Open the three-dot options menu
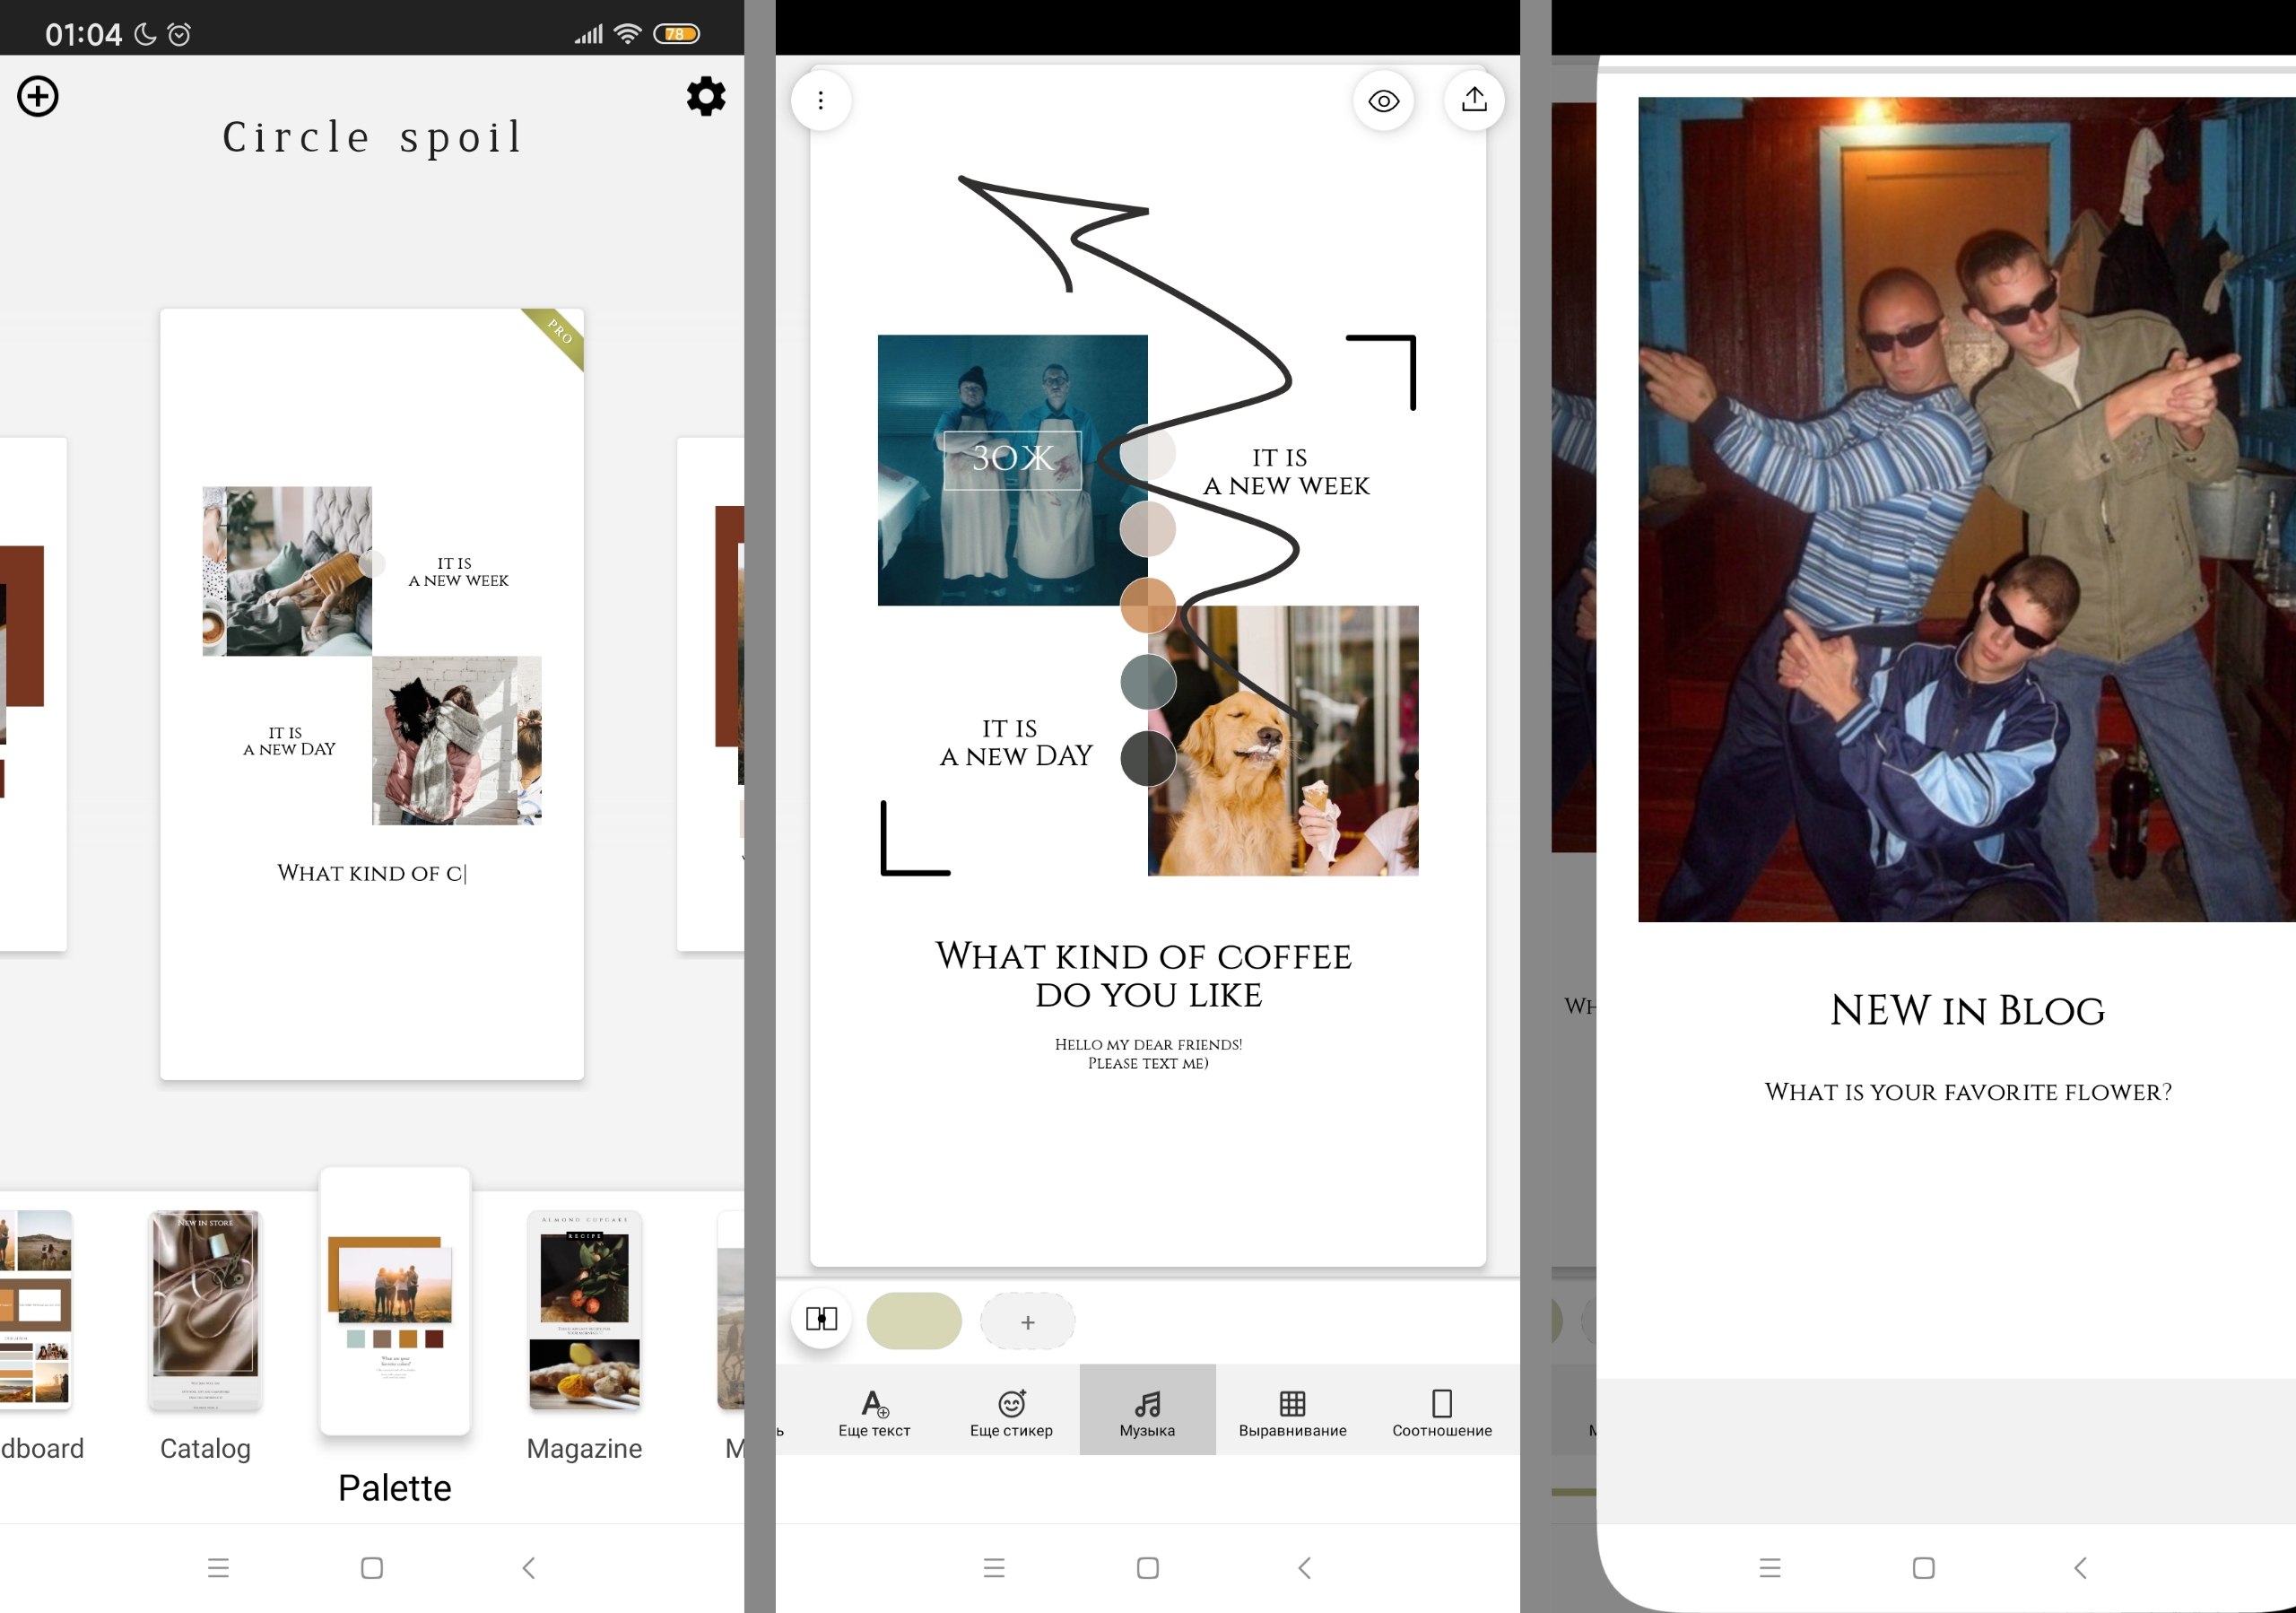The width and height of the screenshot is (2296, 1613). coord(820,101)
